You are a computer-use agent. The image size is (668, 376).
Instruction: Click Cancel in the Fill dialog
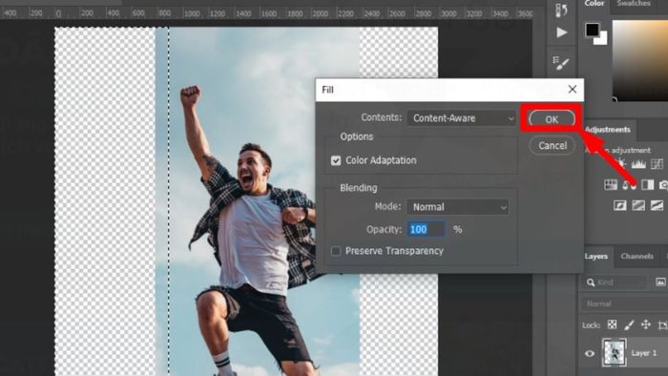tap(553, 146)
